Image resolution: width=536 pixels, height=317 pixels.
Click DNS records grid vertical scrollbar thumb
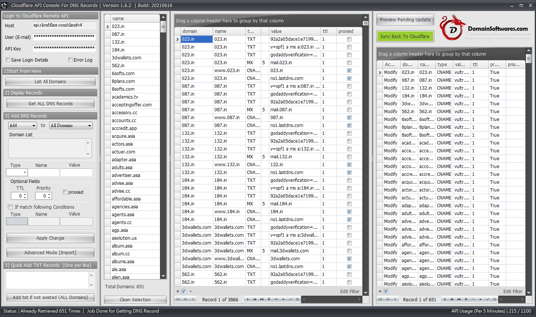365,23
